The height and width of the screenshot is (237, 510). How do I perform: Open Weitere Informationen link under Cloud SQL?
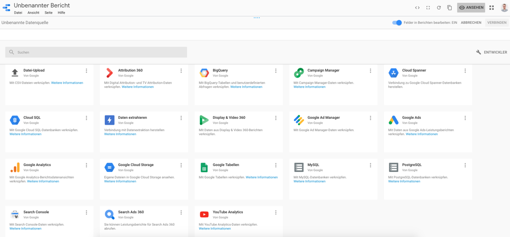click(x=26, y=134)
